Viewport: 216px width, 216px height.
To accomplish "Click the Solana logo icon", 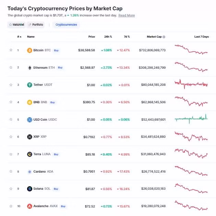I will [29, 189].
